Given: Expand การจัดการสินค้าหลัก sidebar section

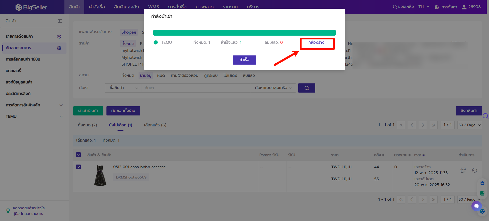Looking at the screenshot, I should pos(61,105).
